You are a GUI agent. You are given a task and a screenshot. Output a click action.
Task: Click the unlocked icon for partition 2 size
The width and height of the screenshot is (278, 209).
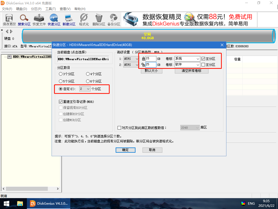[x=143, y=65]
